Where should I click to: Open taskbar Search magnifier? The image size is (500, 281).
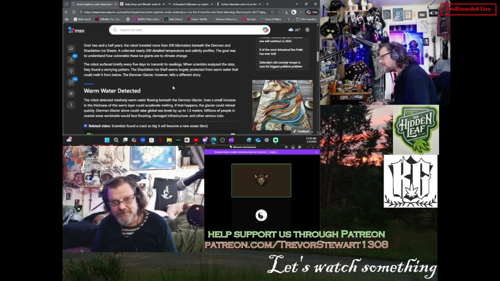point(116,140)
